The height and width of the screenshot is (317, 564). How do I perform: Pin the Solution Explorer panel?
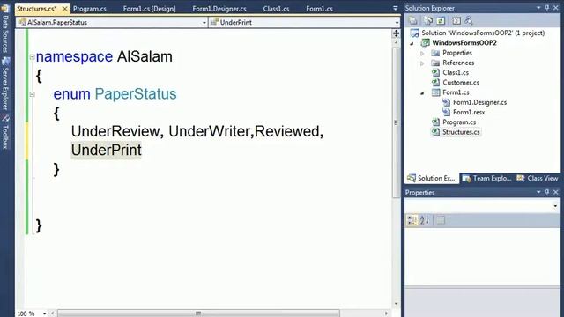547,8
